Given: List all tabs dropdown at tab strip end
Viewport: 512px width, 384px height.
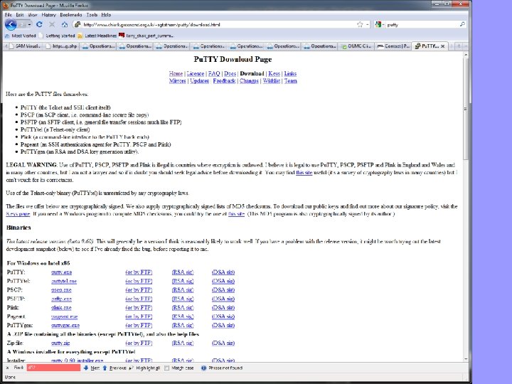Looking at the screenshot, I should (x=466, y=46).
